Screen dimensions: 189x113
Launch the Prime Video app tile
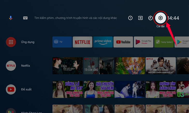[x=103, y=42]
